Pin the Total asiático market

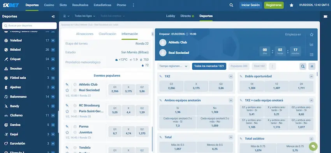241,139
